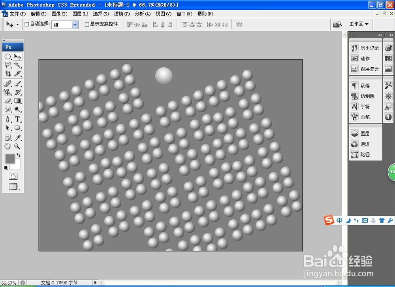This screenshot has height=287, width=395.
Task: Select the Zoom tool
Action: (17, 146)
